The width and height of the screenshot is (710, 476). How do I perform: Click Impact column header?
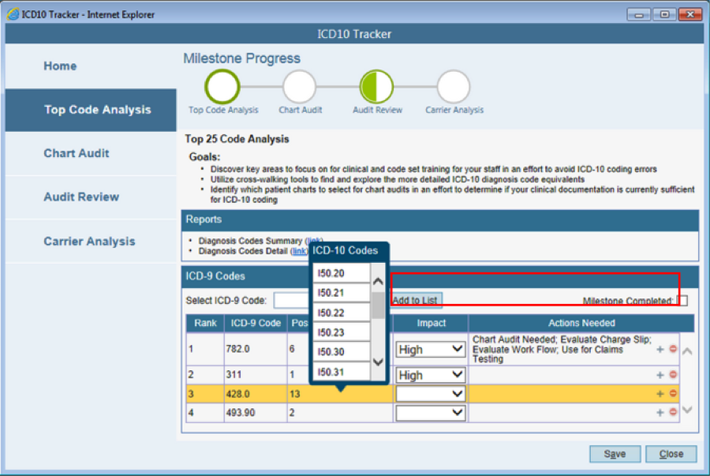click(431, 324)
